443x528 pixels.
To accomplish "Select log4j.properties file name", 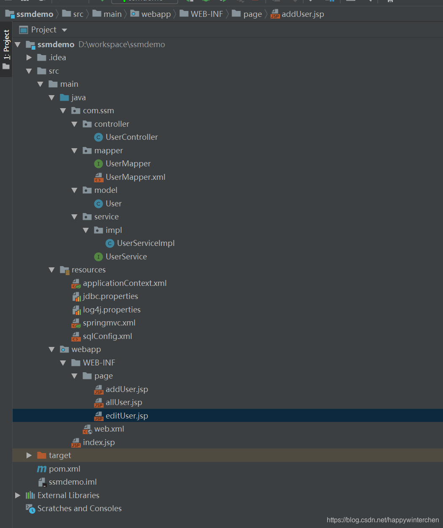I will (112, 310).
